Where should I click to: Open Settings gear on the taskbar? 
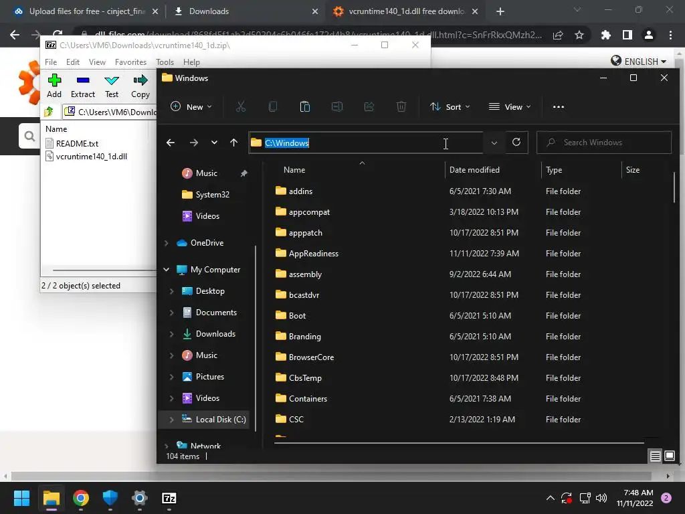pyautogui.click(x=140, y=498)
